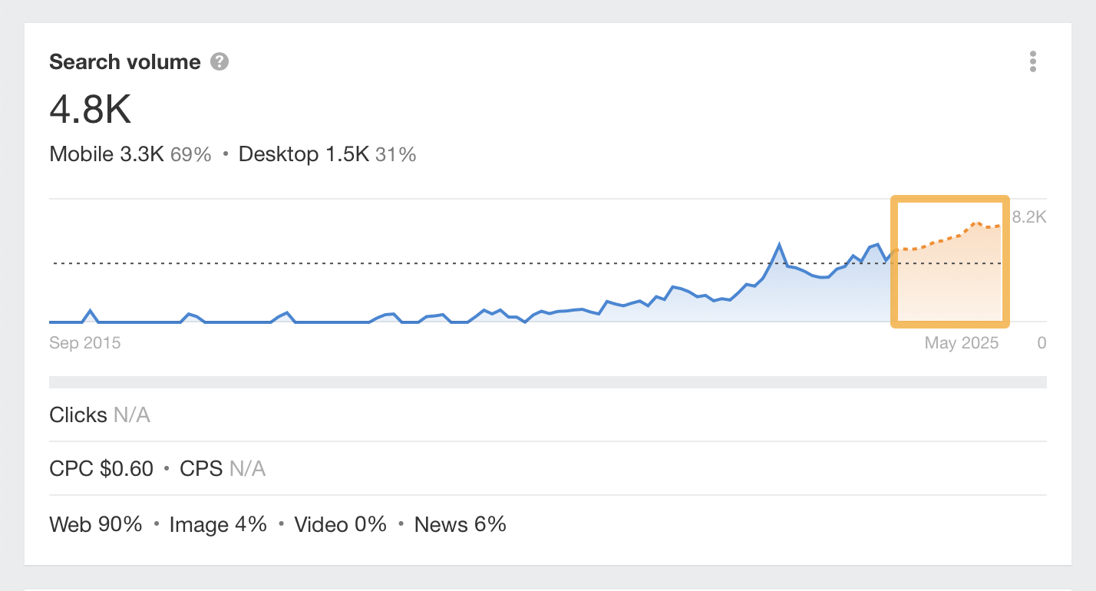Click the CPC $0.60 value
The width and height of the screenshot is (1096, 591).
coord(101,468)
